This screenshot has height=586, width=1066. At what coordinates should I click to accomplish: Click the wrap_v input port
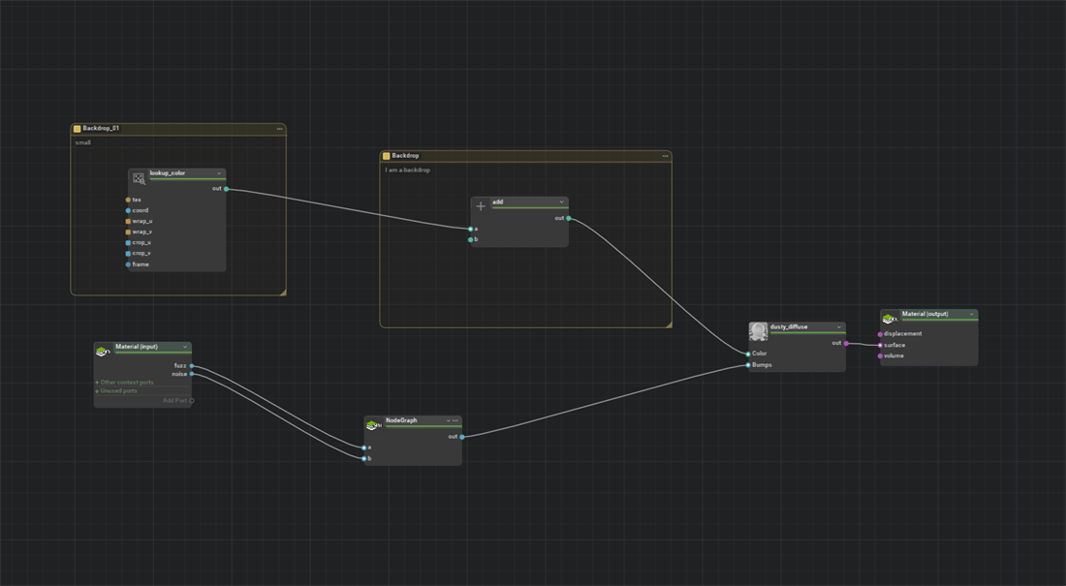(x=128, y=231)
